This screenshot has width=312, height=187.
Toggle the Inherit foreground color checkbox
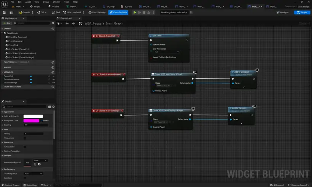[41, 120]
